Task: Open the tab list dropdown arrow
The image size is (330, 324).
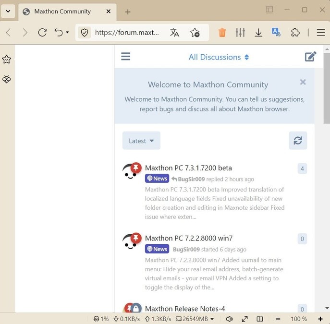Action: 8,11
